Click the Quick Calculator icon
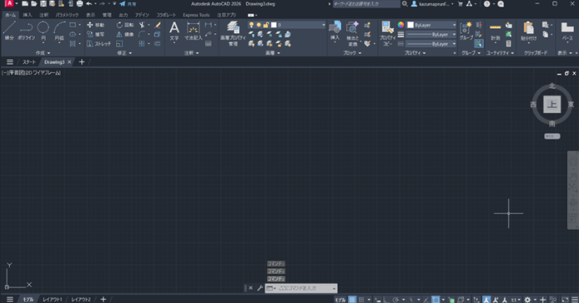The width and height of the screenshot is (579, 303). (508, 44)
